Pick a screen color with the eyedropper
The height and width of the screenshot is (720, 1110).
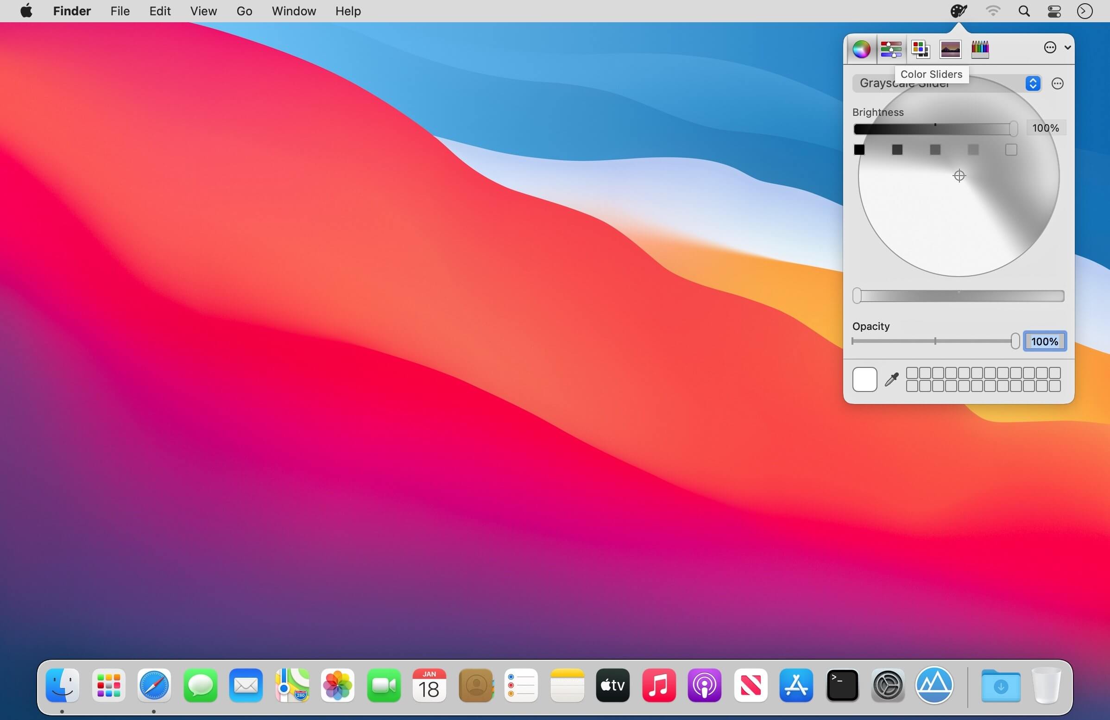click(x=891, y=379)
